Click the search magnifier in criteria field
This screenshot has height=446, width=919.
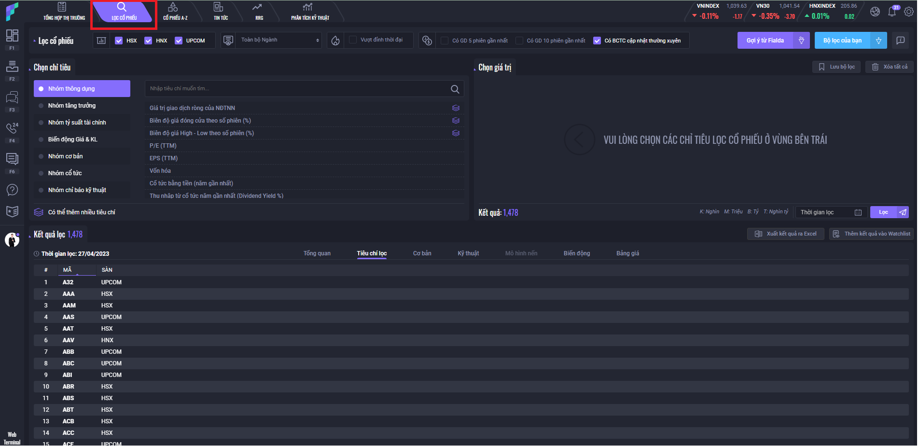(x=455, y=89)
